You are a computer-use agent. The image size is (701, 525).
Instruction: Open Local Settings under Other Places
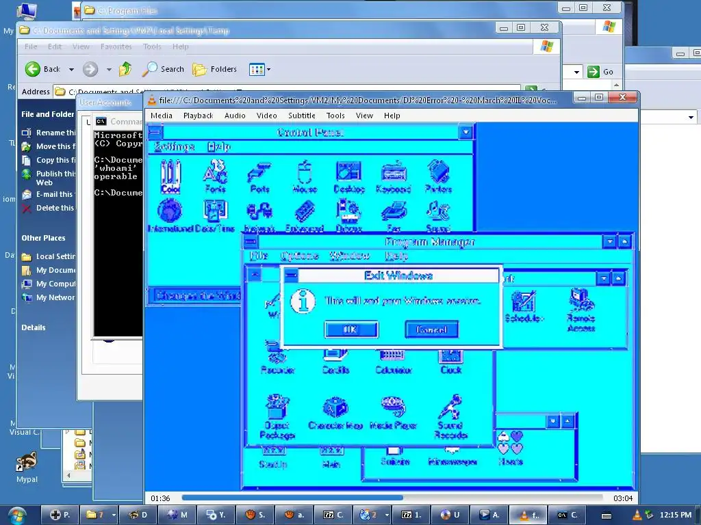click(x=49, y=257)
